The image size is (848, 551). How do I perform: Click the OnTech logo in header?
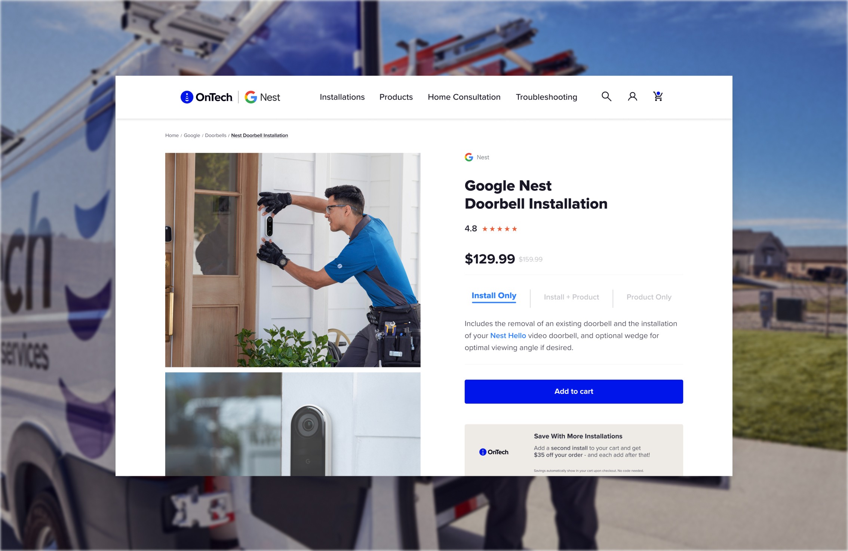[207, 97]
